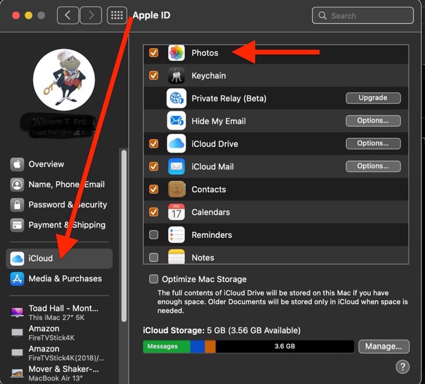425x384 pixels.
Task: Click the magnifier icon in Search field
Action: tap(322, 16)
